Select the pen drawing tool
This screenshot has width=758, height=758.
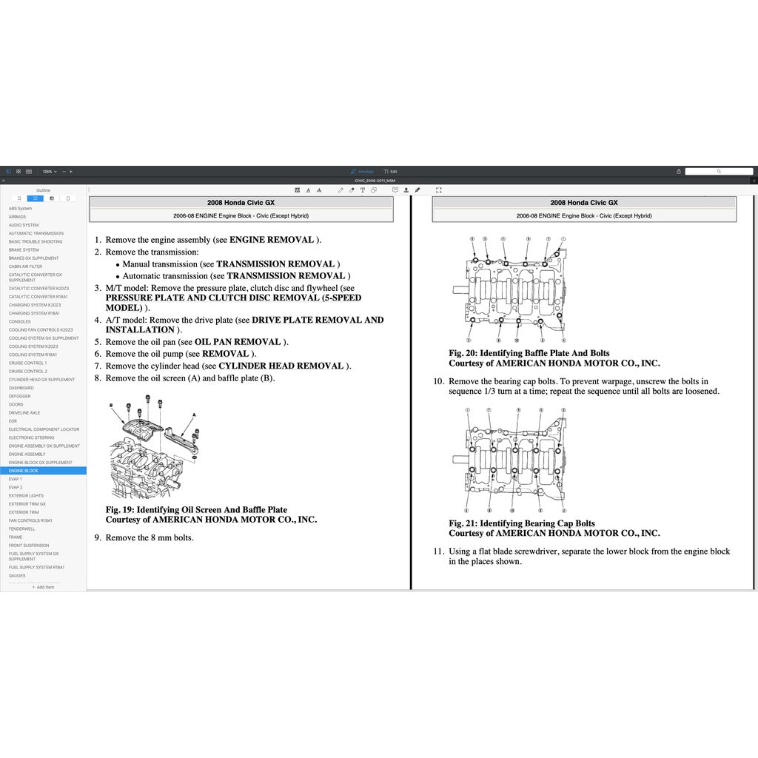341,190
